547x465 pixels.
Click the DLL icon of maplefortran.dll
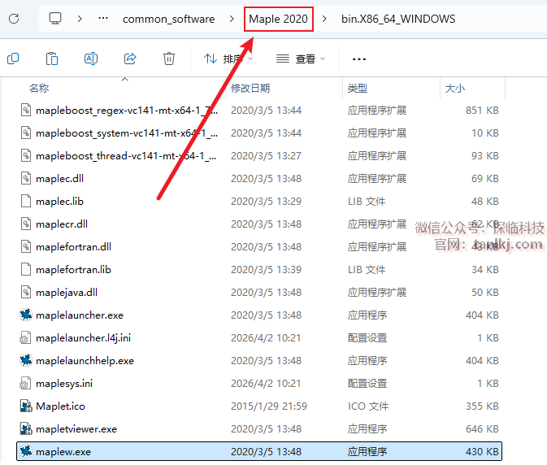pyautogui.click(x=26, y=246)
